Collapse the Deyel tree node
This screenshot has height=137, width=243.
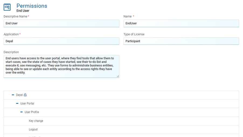13,95
